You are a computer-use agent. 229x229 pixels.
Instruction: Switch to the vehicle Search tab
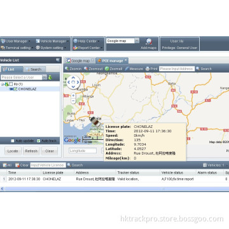tap(34, 69)
